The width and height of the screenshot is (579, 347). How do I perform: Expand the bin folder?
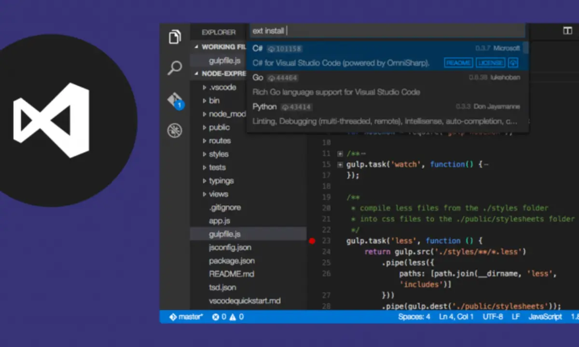click(205, 101)
